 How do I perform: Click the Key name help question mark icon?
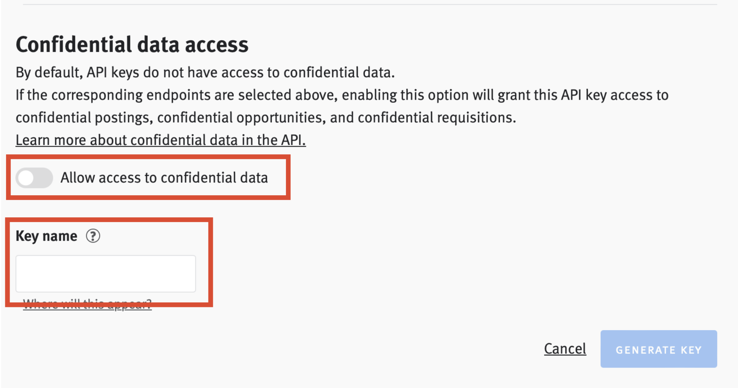pos(93,236)
